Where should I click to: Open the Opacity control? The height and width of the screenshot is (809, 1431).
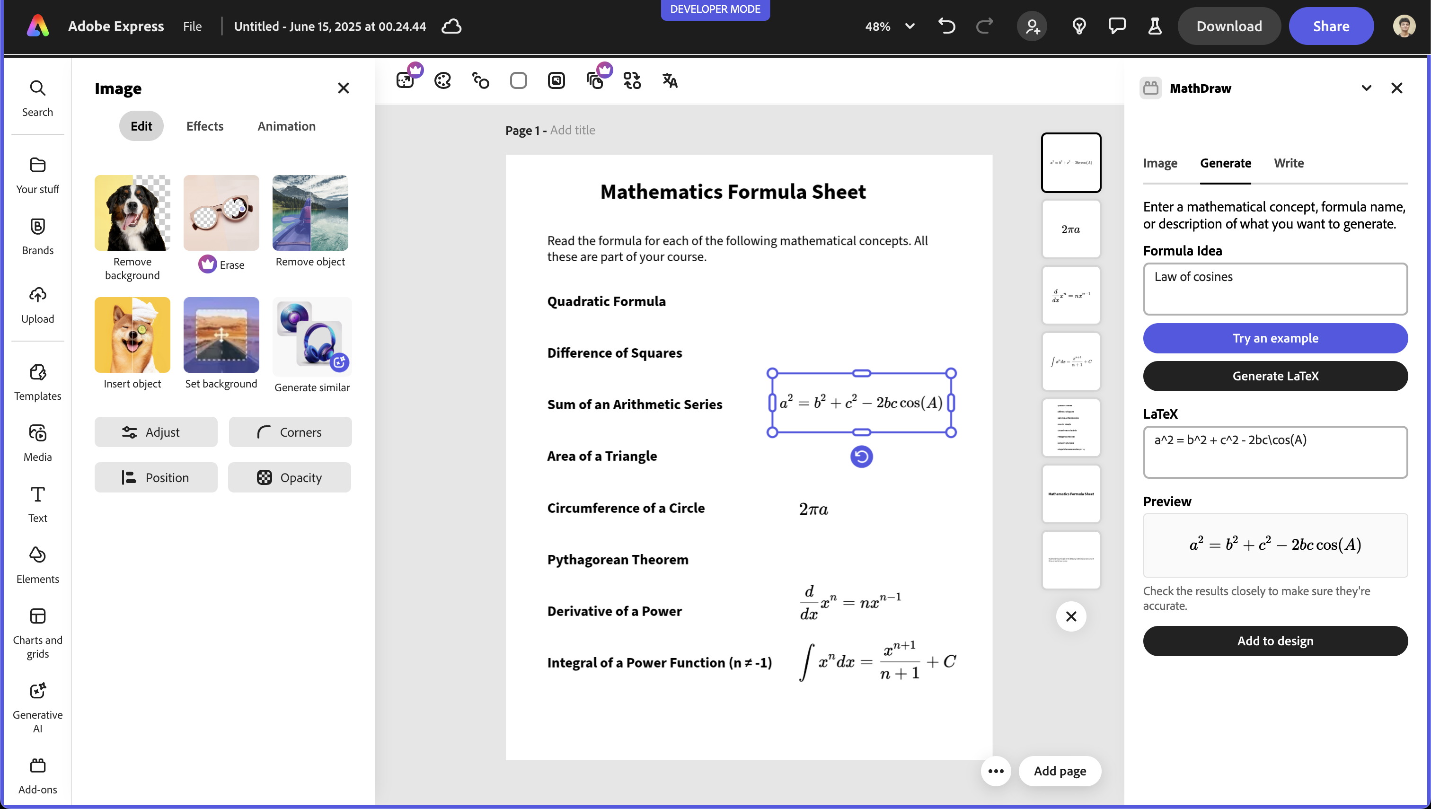pos(290,477)
